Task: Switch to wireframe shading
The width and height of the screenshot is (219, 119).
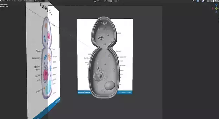Action: 211,1
